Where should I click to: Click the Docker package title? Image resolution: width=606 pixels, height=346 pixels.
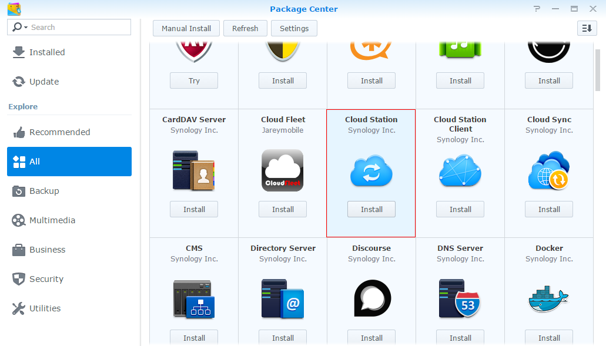(549, 248)
